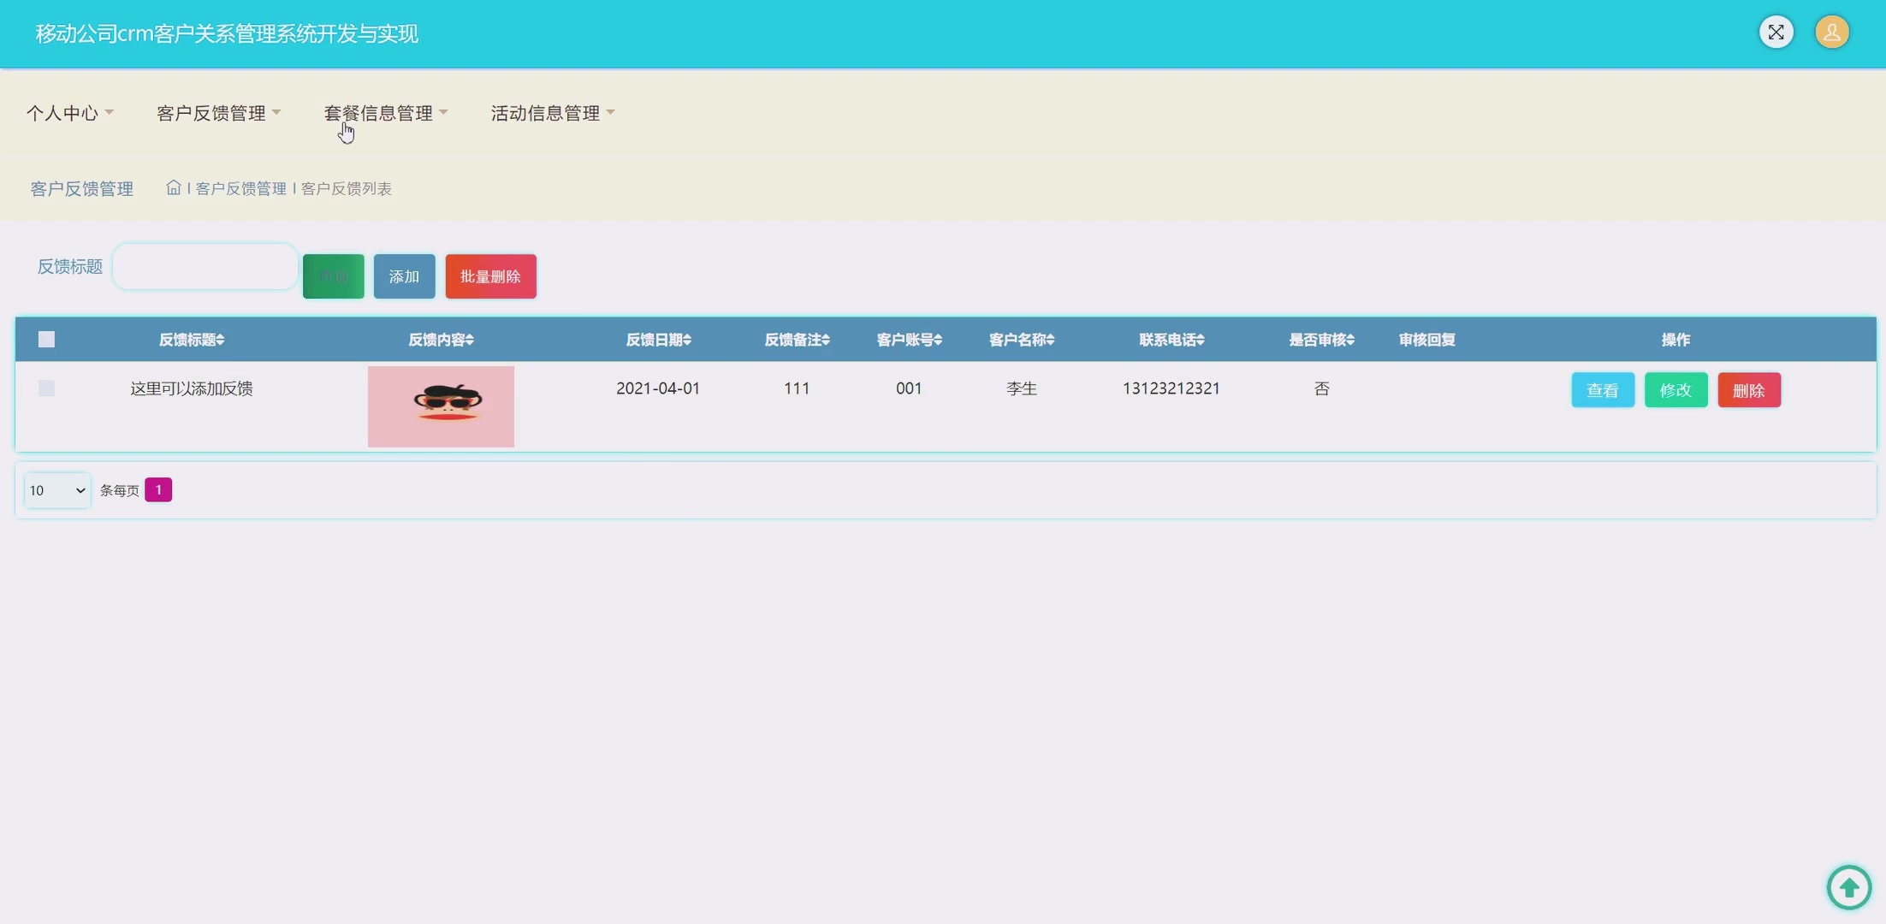Sort the table by 反馈标题 column
1886x924 pixels.
point(190,340)
